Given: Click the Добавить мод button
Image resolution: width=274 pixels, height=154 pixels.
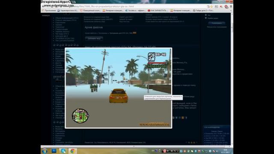Looking at the screenshot, I should 94,38.
